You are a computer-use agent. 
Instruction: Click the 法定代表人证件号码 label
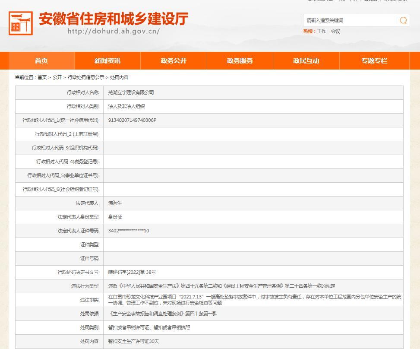point(78,231)
